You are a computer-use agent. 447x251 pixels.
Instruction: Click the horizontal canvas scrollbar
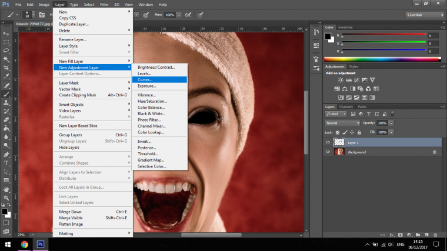211,235
